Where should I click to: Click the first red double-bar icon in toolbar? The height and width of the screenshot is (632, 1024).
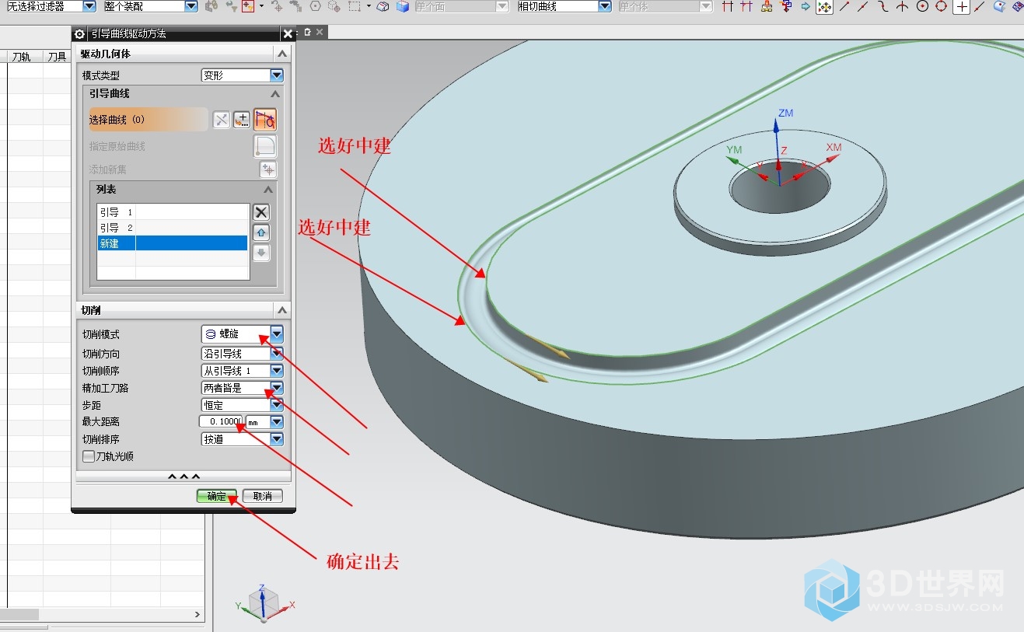click(x=728, y=7)
